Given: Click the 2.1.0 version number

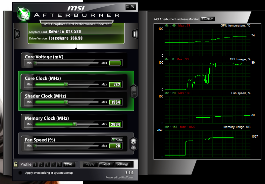Looking at the screenshot, I should [129, 173].
